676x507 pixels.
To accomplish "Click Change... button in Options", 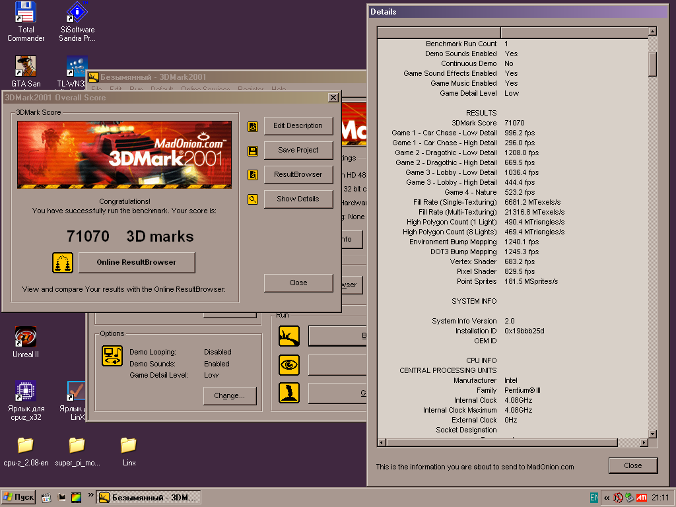I will [x=229, y=396].
